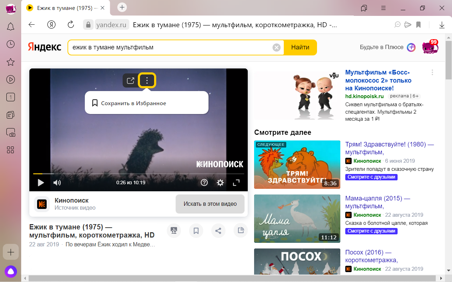Share the video
The image size is (452, 282).
click(218, 231)
